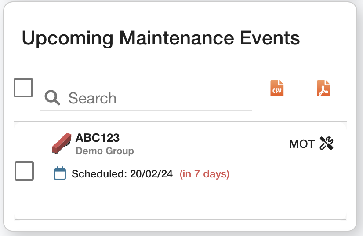Screen dimensions: 363x236
Task: Select the Demo Group label
Action: [x=105, y=151]
